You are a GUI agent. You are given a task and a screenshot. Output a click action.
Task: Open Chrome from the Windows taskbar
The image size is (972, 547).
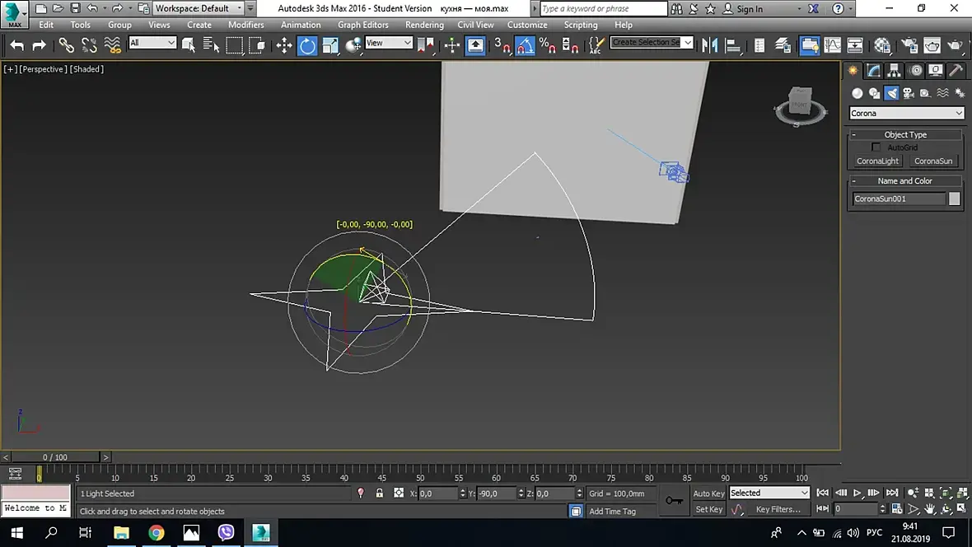(x=156, y=533)
